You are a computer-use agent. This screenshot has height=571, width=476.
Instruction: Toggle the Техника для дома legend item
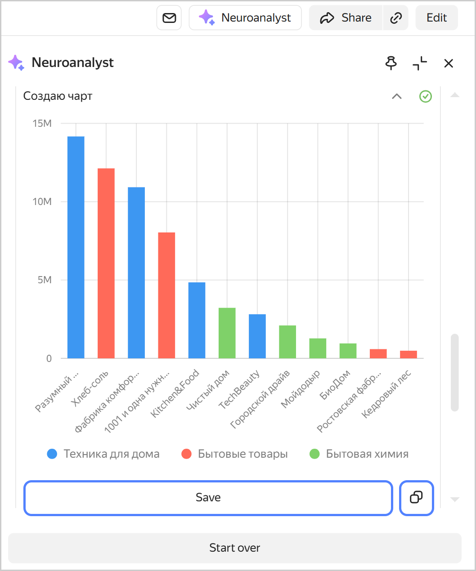pos(103,454)
